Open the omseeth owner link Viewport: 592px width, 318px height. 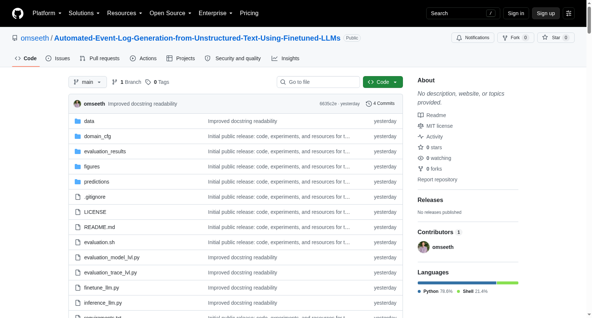[x=35, y=38]
